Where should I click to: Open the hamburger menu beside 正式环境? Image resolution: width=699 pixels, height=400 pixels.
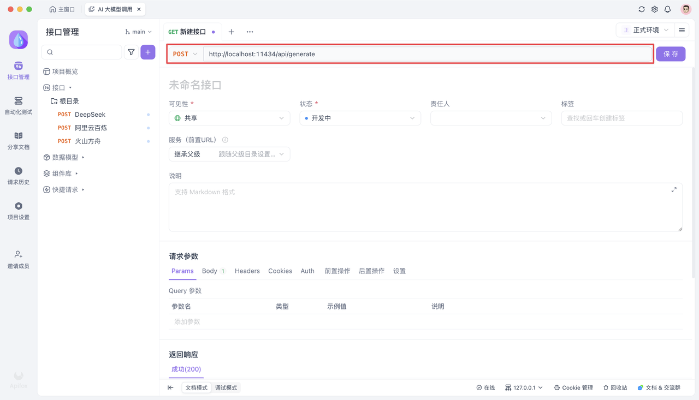click(682, 31)
